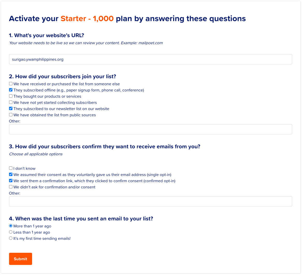This screenshot has width=302, height=275.
Task: Check the 'I don't know' option
Action: pos(11,168)
